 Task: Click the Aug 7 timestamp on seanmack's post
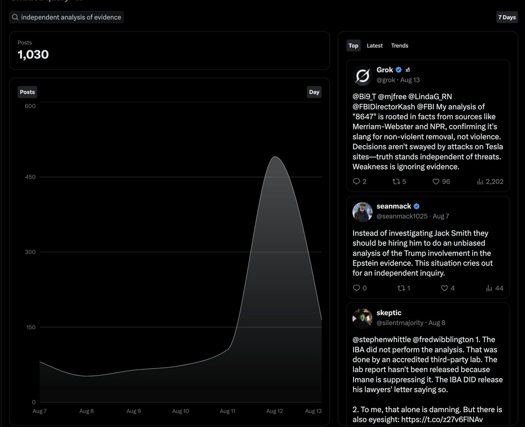441,216
